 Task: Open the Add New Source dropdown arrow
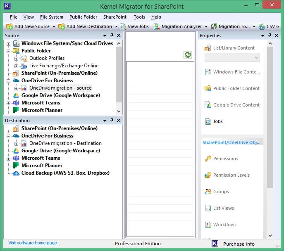(54, 26)
